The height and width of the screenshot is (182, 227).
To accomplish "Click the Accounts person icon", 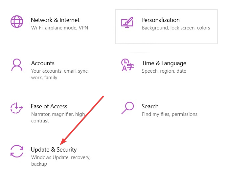I will [x=16, y=65].
